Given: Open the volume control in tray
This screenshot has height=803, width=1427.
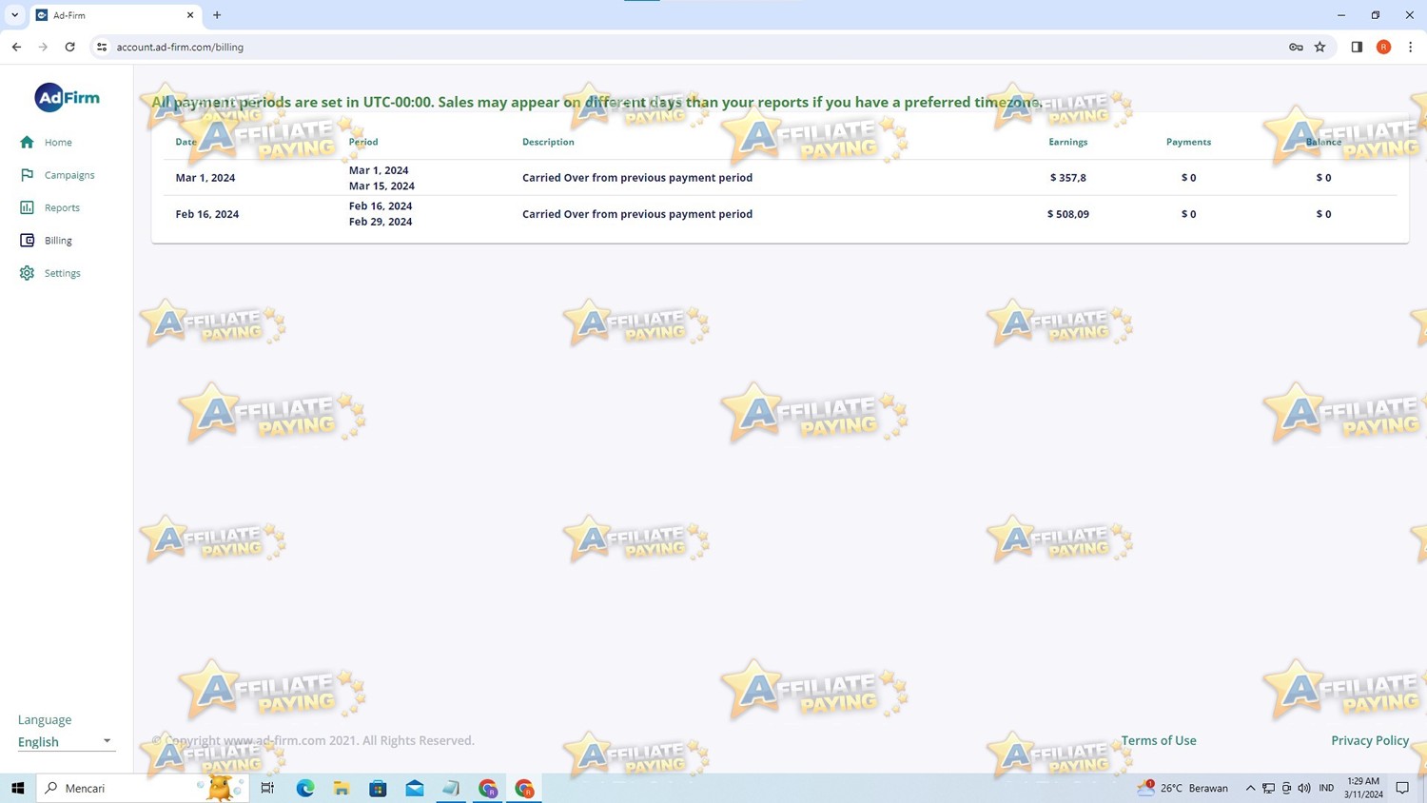Looking at the screenshot, I should [x=1303, y=788].
